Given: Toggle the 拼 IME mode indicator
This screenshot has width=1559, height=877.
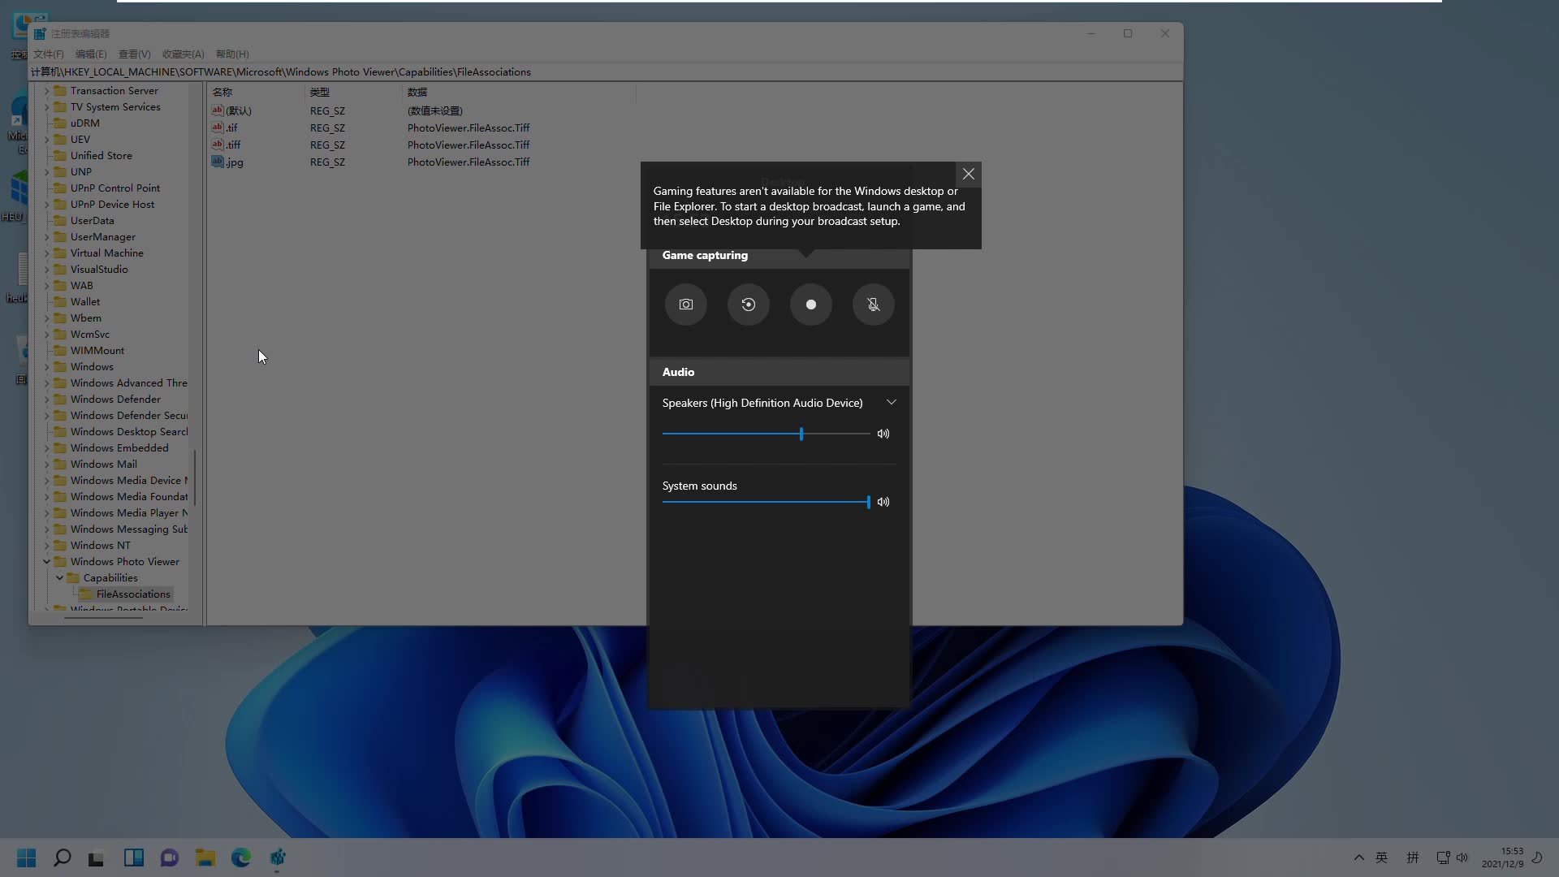Looking at the screenshot, I should tap(1413, 858).
